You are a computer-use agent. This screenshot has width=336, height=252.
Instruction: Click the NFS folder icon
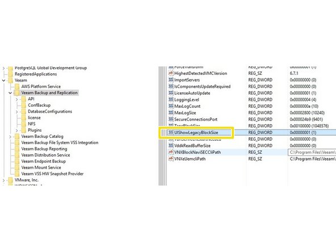pyautogui.click(x=24, y=124)
